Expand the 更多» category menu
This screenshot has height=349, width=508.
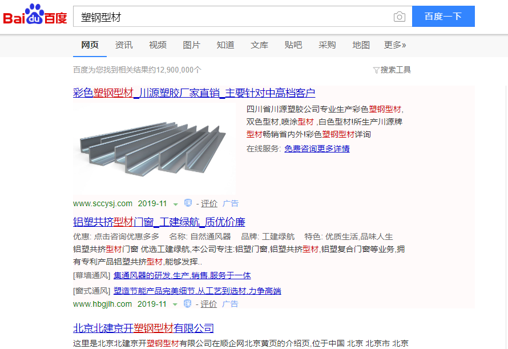point(395,45)
